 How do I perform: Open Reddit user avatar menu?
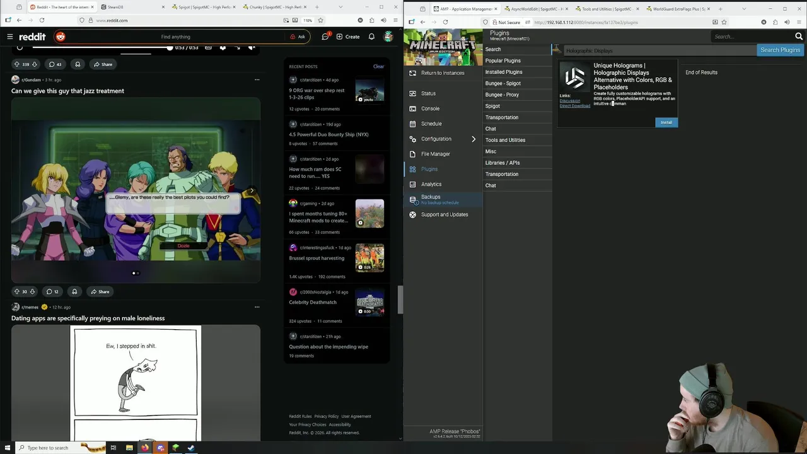[388, 37]
